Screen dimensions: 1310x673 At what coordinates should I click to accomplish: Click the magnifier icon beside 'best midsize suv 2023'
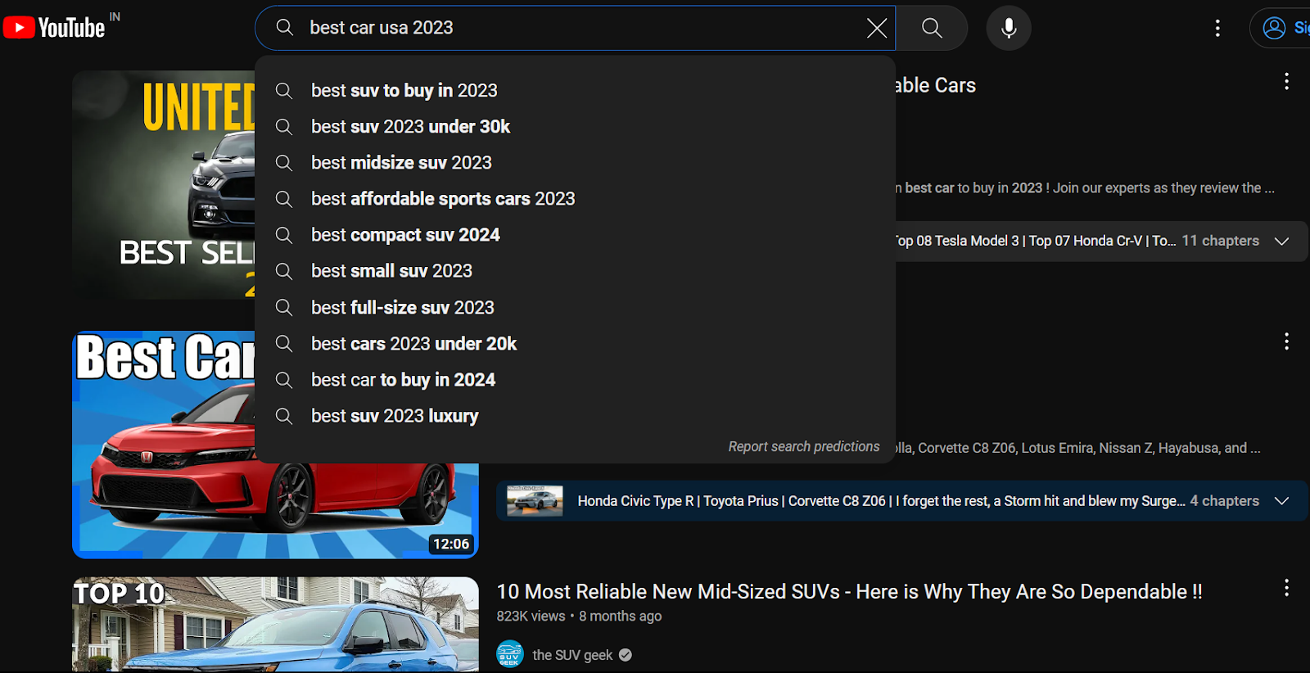pyautogui.click(x=284, y=162)
